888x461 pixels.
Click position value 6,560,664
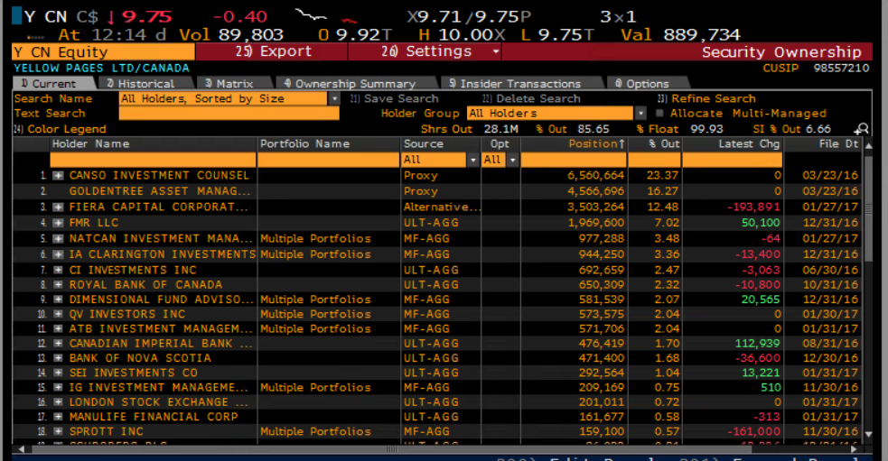coord(595,176)
